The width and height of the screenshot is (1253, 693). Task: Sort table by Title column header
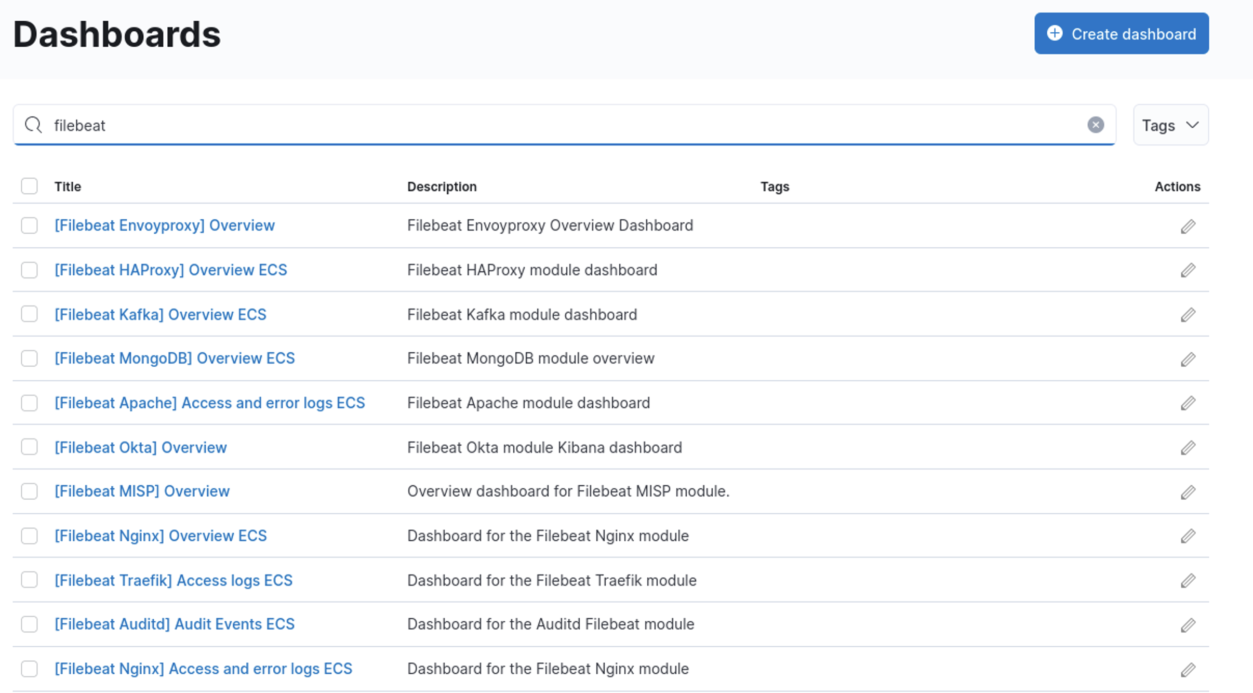(68, 186)
